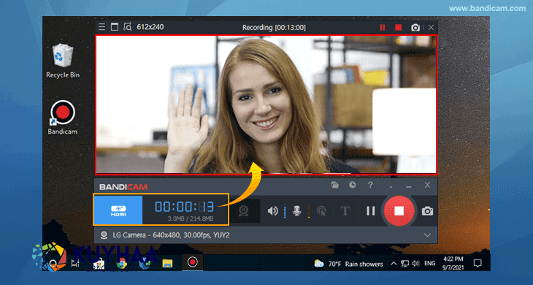This screenshot has height=285, width=533.
Task: Open the scheduled recording clock icon
Action: click(x=353, y=185)
